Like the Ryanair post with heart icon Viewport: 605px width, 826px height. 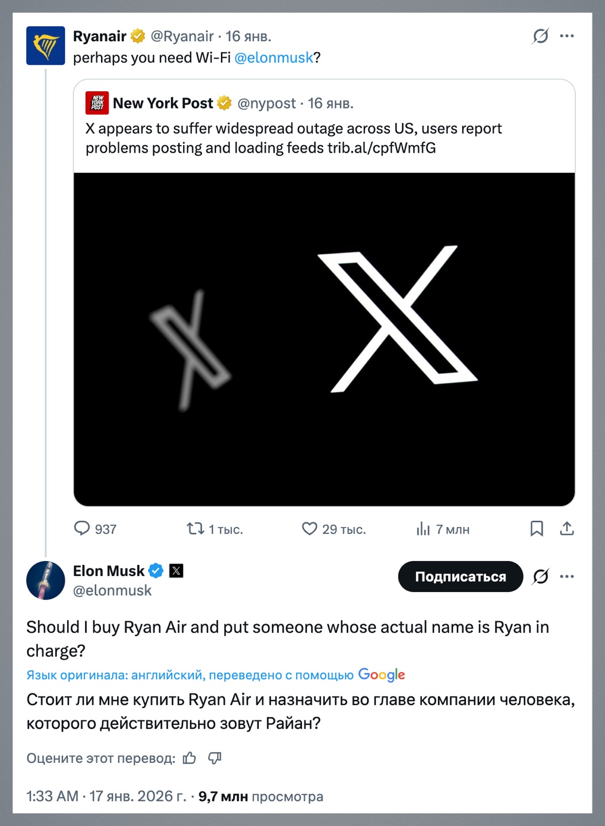click(309, 528)
